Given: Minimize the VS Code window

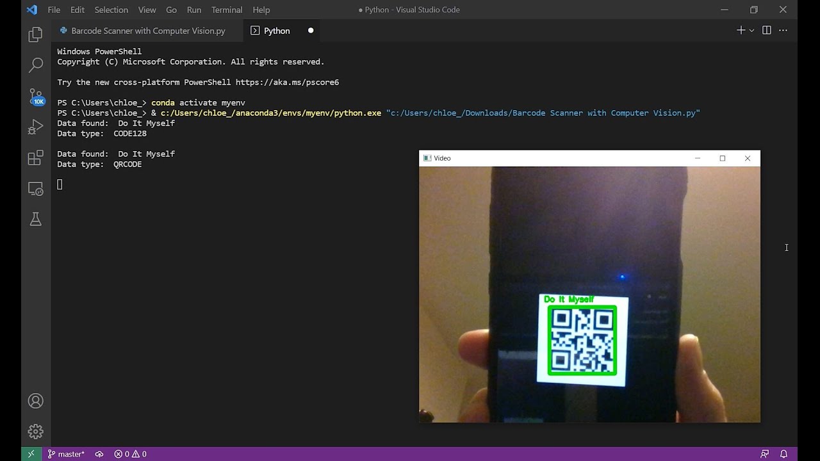Looking at the screenshot, I should 725,10.
